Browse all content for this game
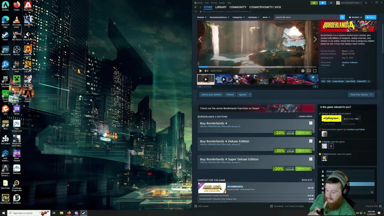Image resolution: width=384 pixels, height=216 pixels. (x=307, y=180)
